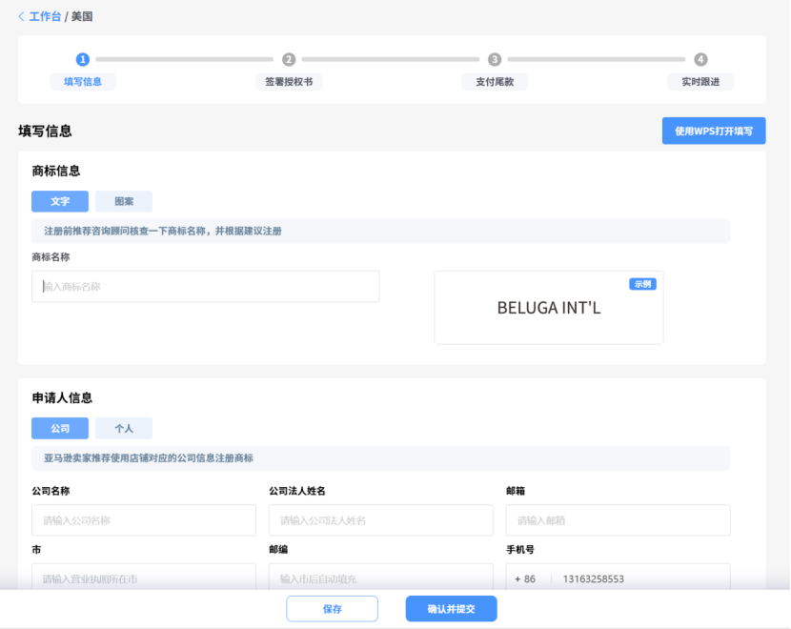Click the 填写信息 step label
The width and height of the screenshot is (791, 629).
(83, 82)
